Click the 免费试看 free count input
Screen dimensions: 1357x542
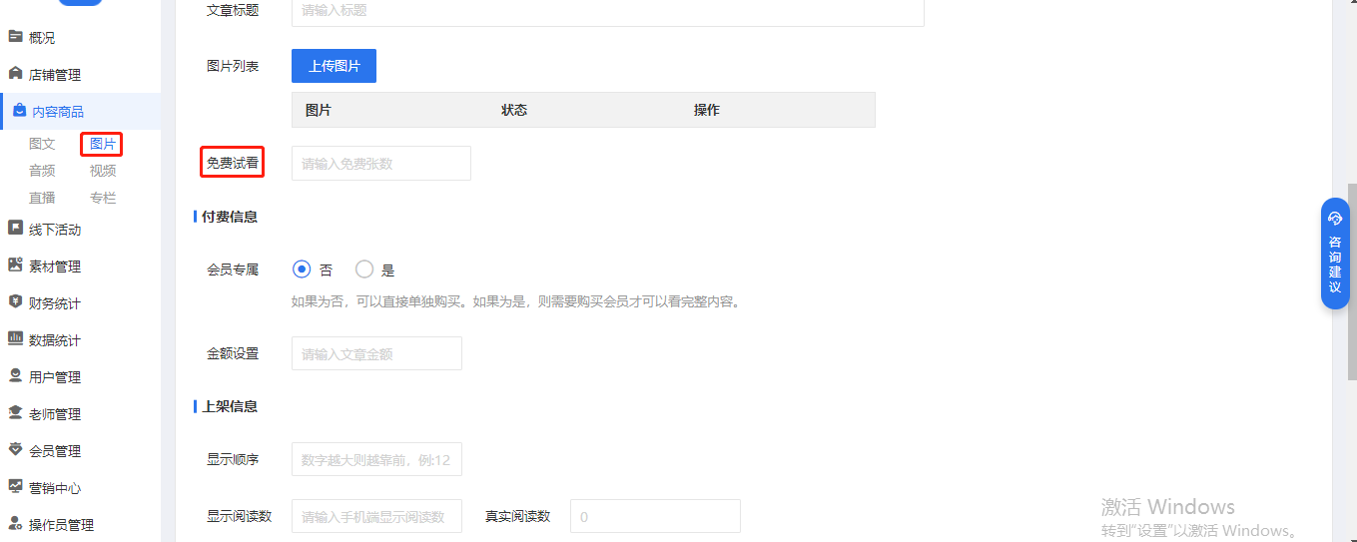(381, 164)
